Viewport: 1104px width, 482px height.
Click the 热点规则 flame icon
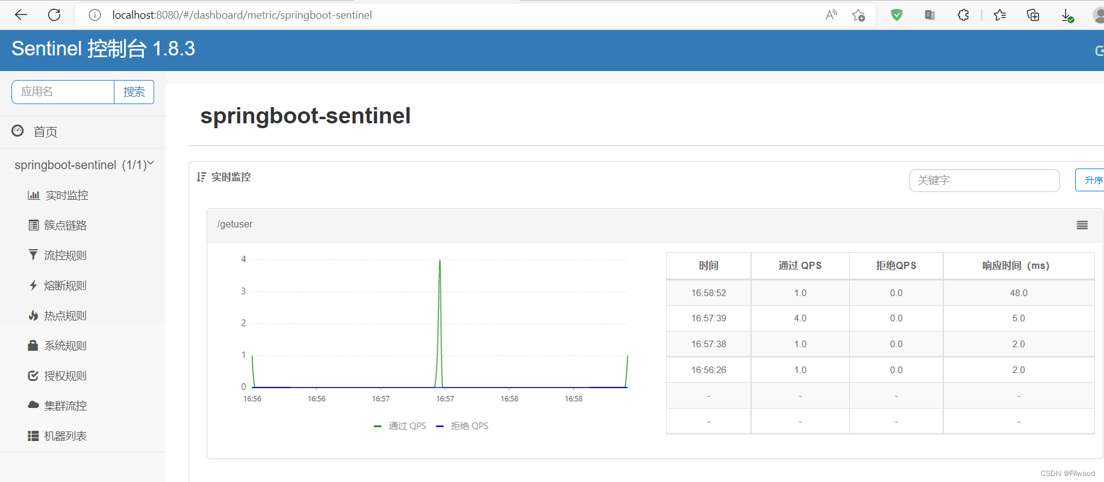coord(33,315)
